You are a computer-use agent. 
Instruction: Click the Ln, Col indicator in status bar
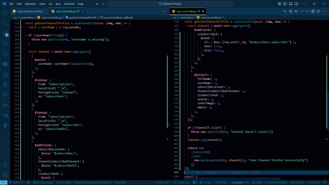(x=163, y=183)
